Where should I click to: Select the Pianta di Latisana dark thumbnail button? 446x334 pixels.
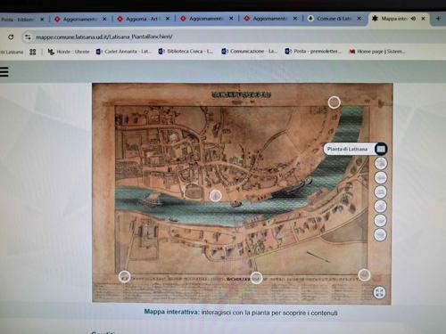tap(381, 149)
